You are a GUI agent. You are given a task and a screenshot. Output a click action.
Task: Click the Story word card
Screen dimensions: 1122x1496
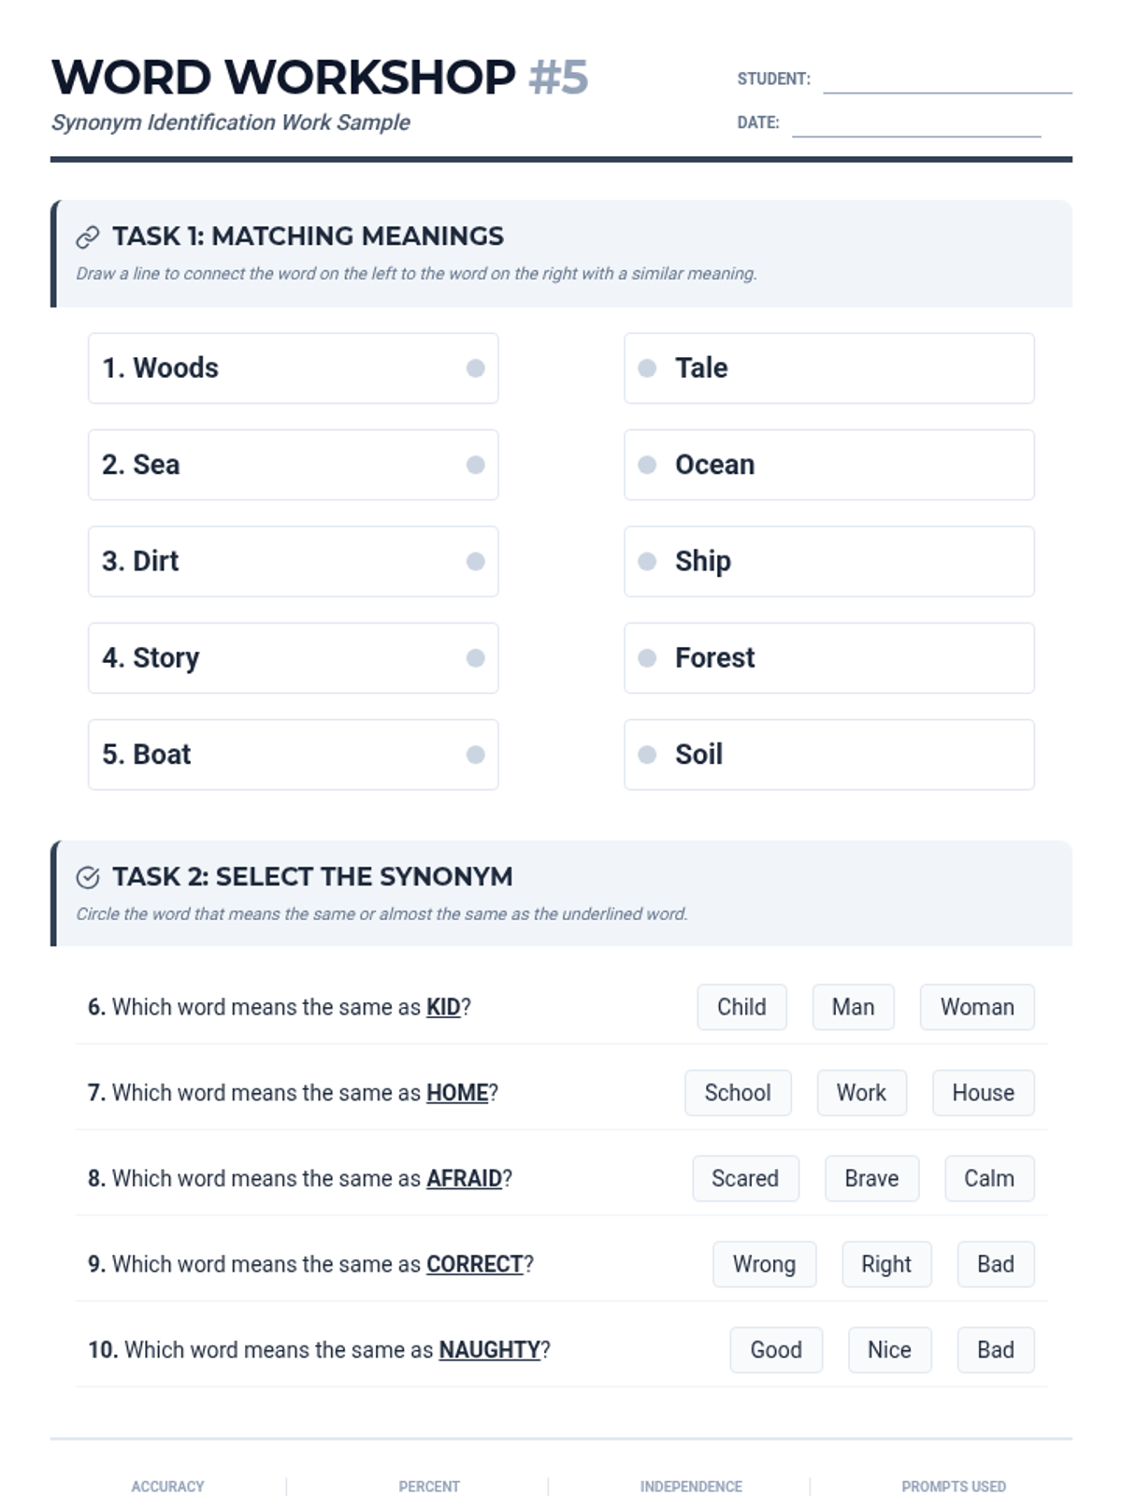click(x=293, y=658)
